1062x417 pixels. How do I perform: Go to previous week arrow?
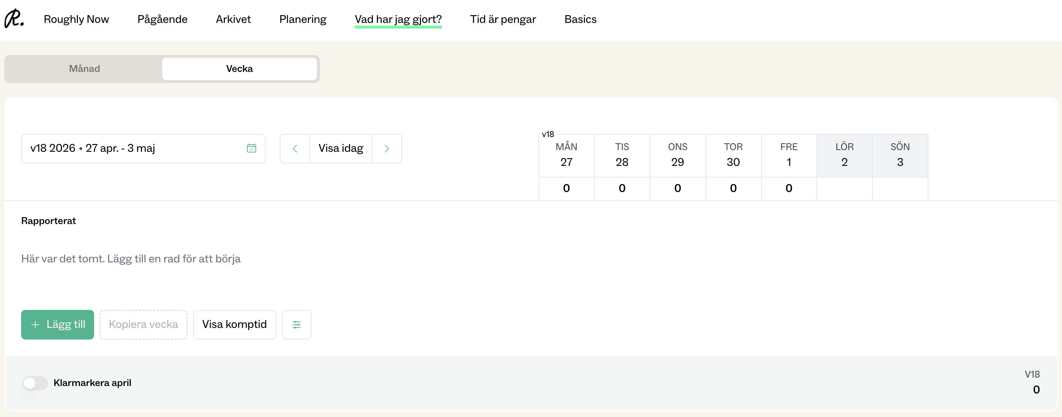pyautogui.click(x=295, y=148)
